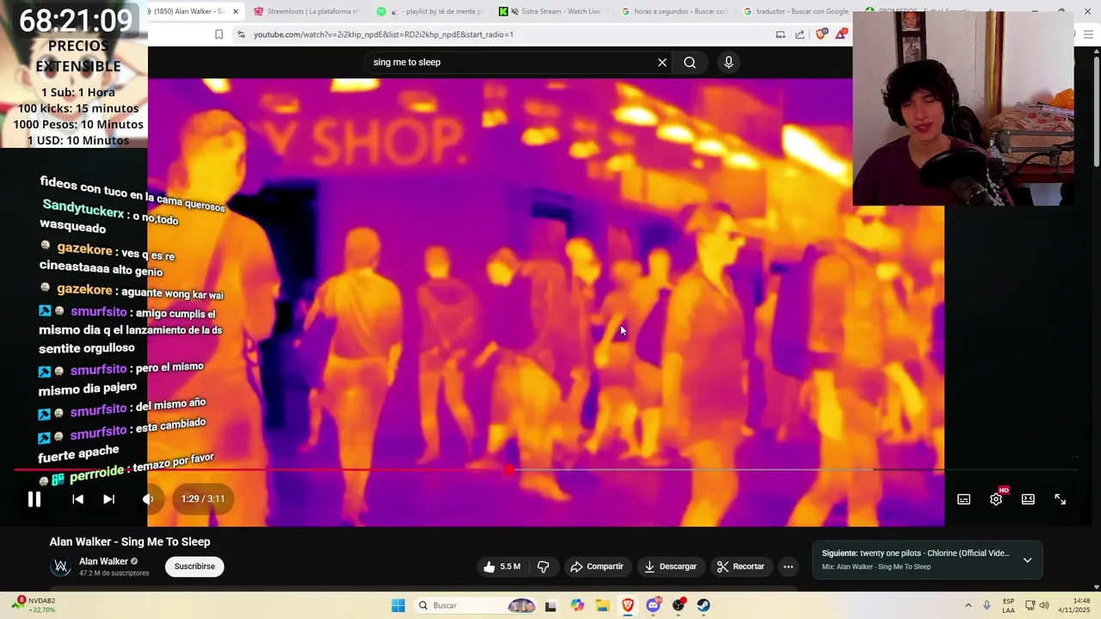This screenshot has width=1101, height=619.
Task: Open the Alan Walker channel name link
Action: [103, 561]
